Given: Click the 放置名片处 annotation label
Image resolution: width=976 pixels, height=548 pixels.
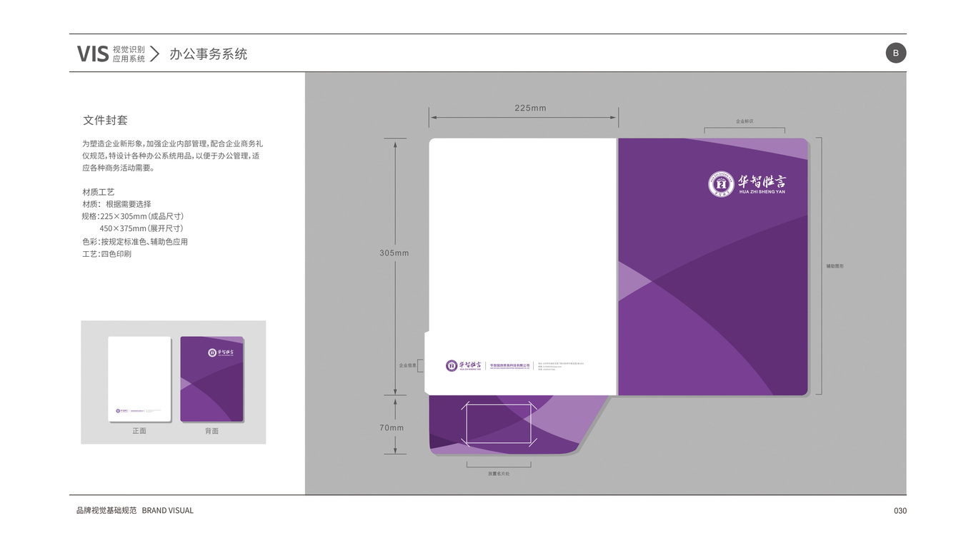Looking at the screenshot, I should tap(499, 473).
